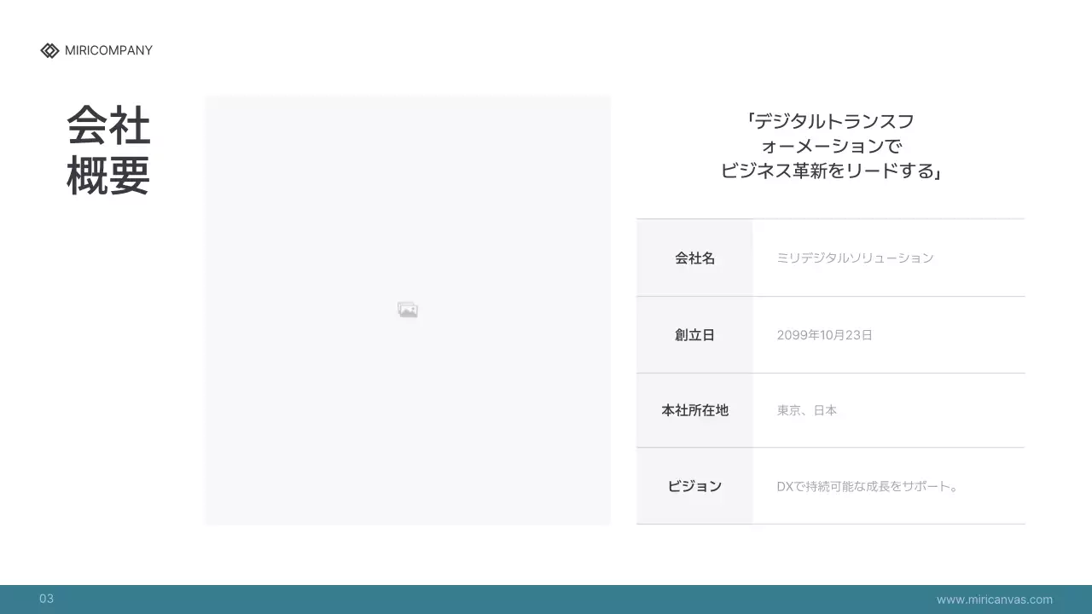Select the quote text starting with デジタルトランスフ

click(830, 121)
